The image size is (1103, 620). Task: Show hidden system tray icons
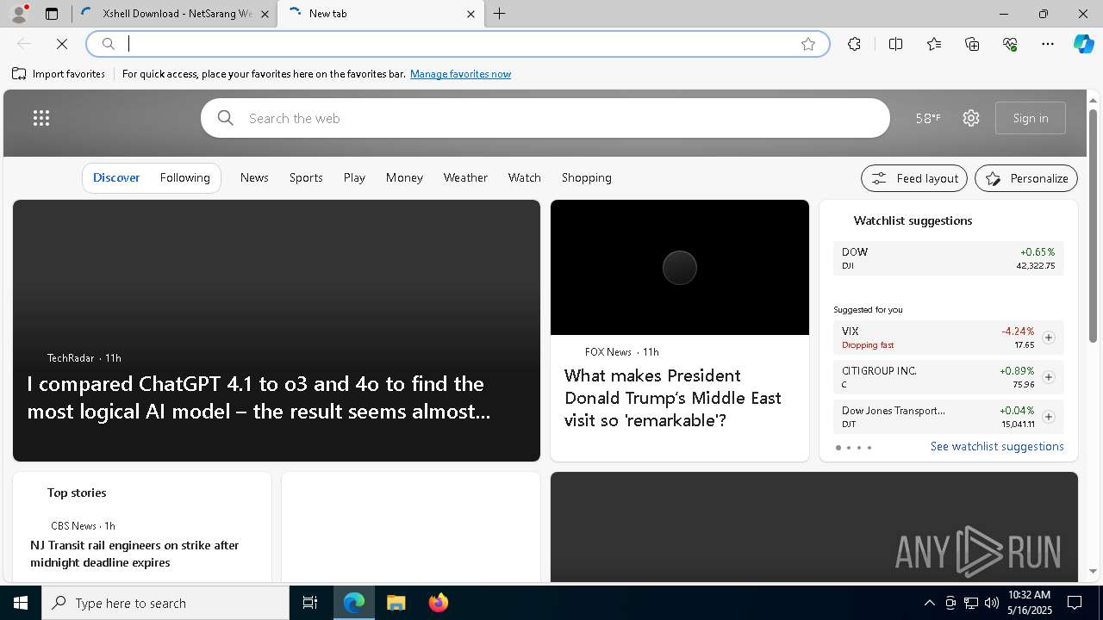click(x=930, y=603)
